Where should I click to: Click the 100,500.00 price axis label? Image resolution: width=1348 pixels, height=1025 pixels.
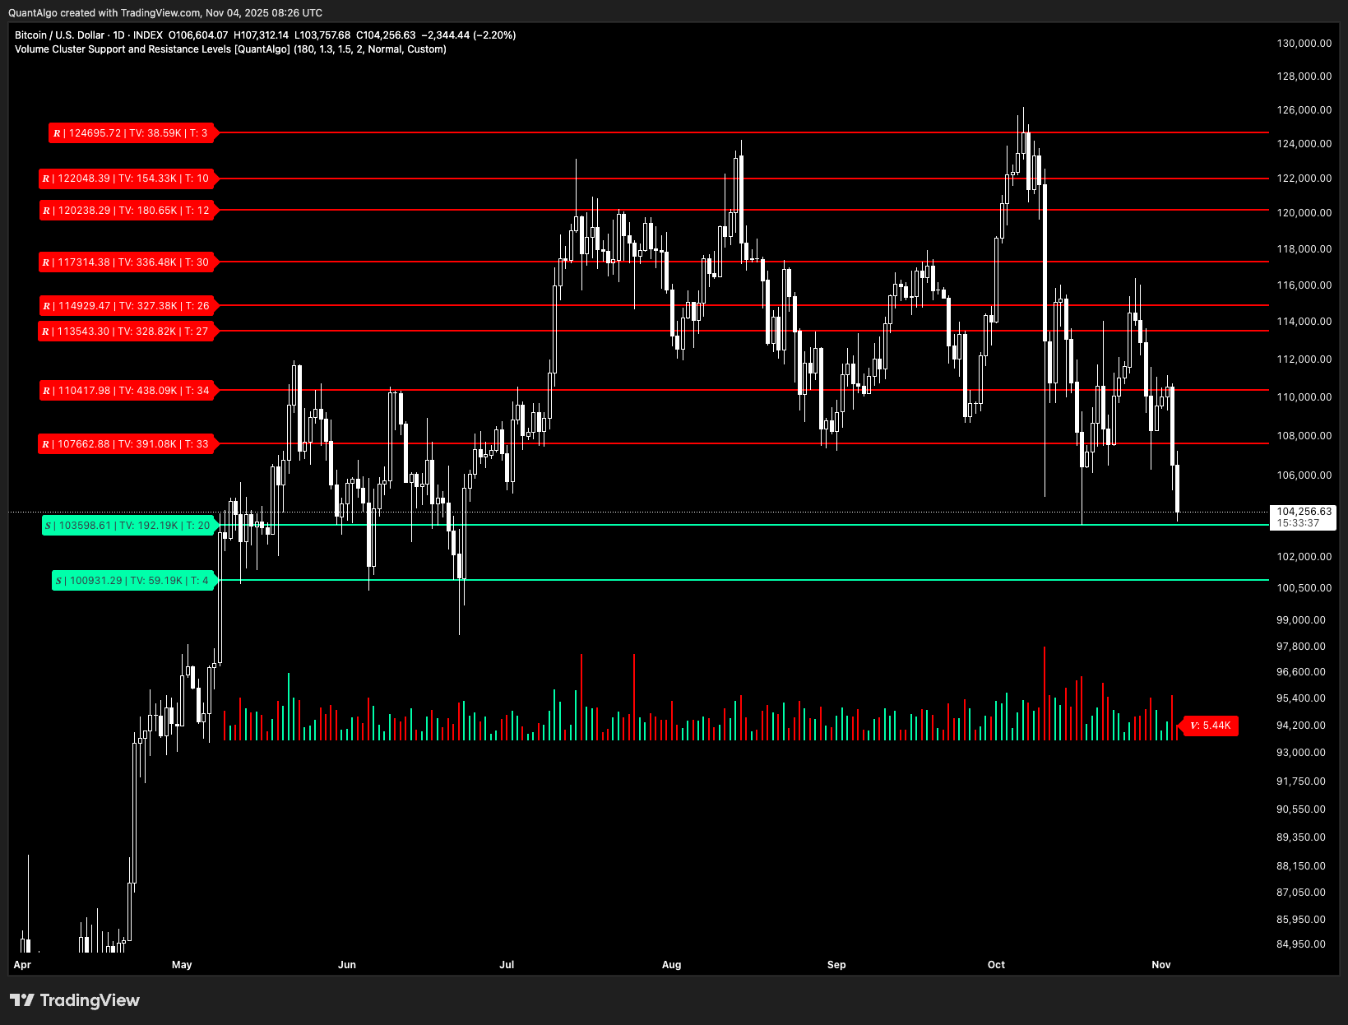[x=1304, y=588]
